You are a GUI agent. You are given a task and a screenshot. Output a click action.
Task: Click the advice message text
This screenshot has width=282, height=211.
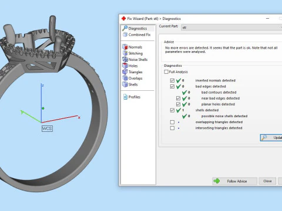click(221, 50)
